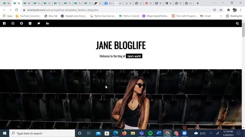Open the Reading list button
The height and width of the screenshot is (137, 245).
coord(234,16)
